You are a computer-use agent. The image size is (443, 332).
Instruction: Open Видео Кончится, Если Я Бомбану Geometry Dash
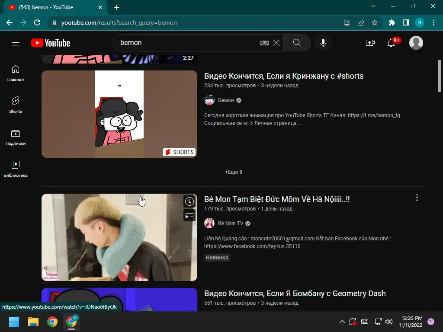point(295,294)
